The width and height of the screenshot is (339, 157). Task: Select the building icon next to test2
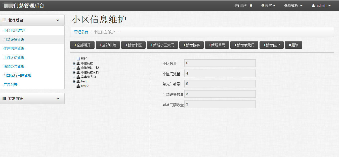[x=78, y=86]
